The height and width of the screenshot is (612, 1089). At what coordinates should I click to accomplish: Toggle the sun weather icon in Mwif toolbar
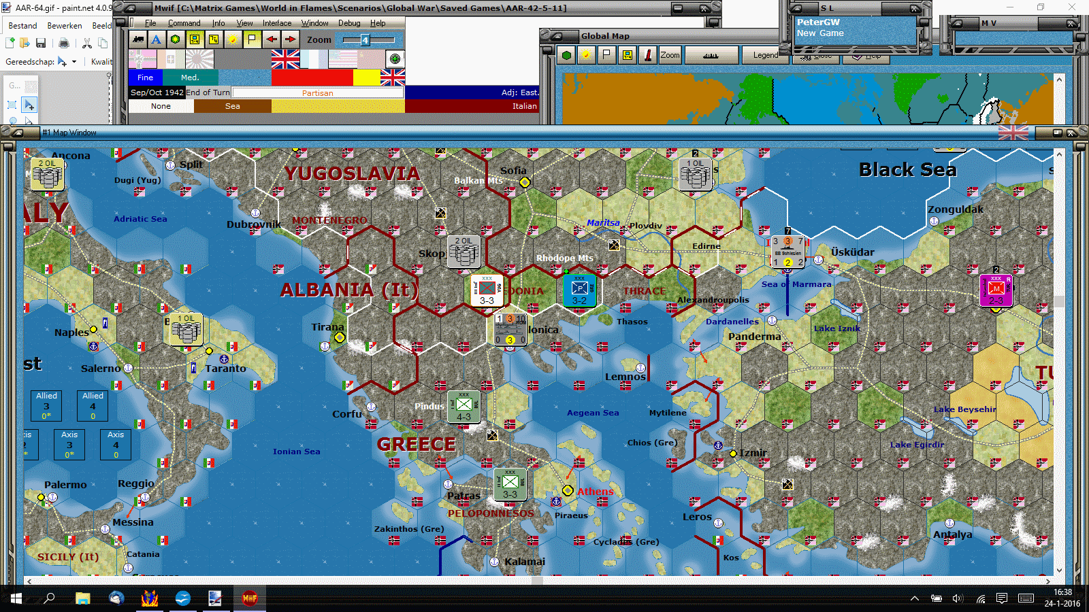coord(233,39)
